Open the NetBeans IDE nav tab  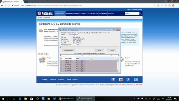(60, 13)
